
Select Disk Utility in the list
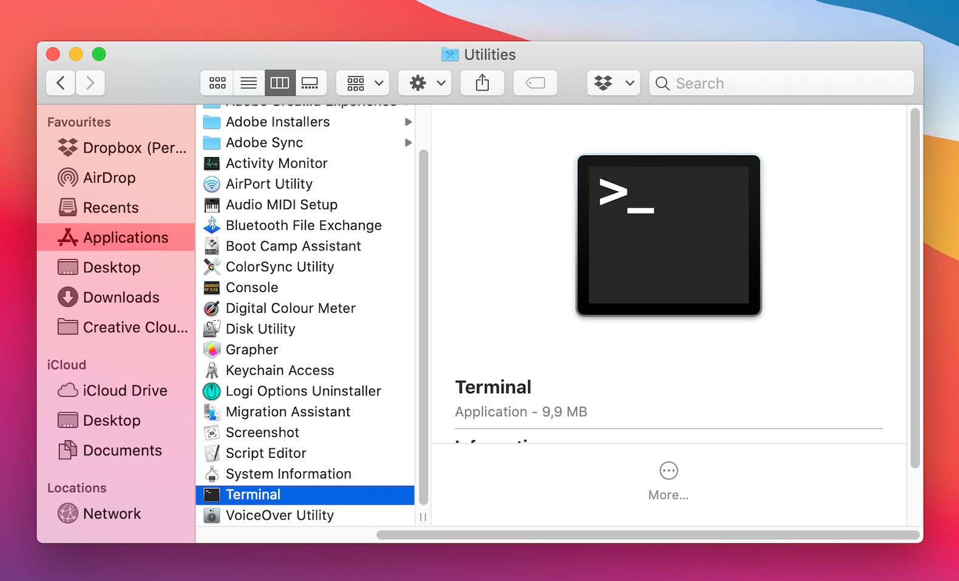click(260, 329)
